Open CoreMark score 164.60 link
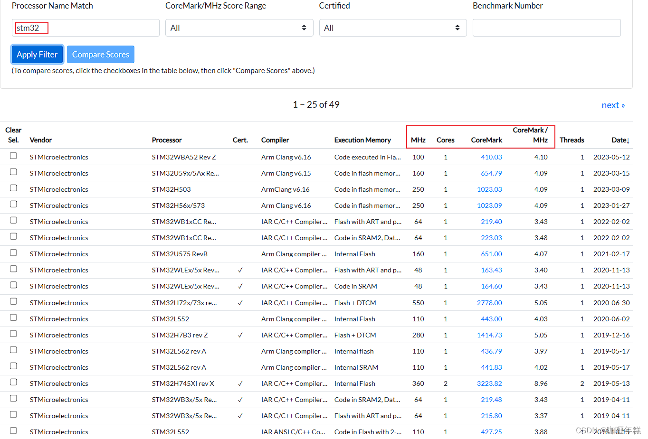The image size is (648, 439). [491, 286]
